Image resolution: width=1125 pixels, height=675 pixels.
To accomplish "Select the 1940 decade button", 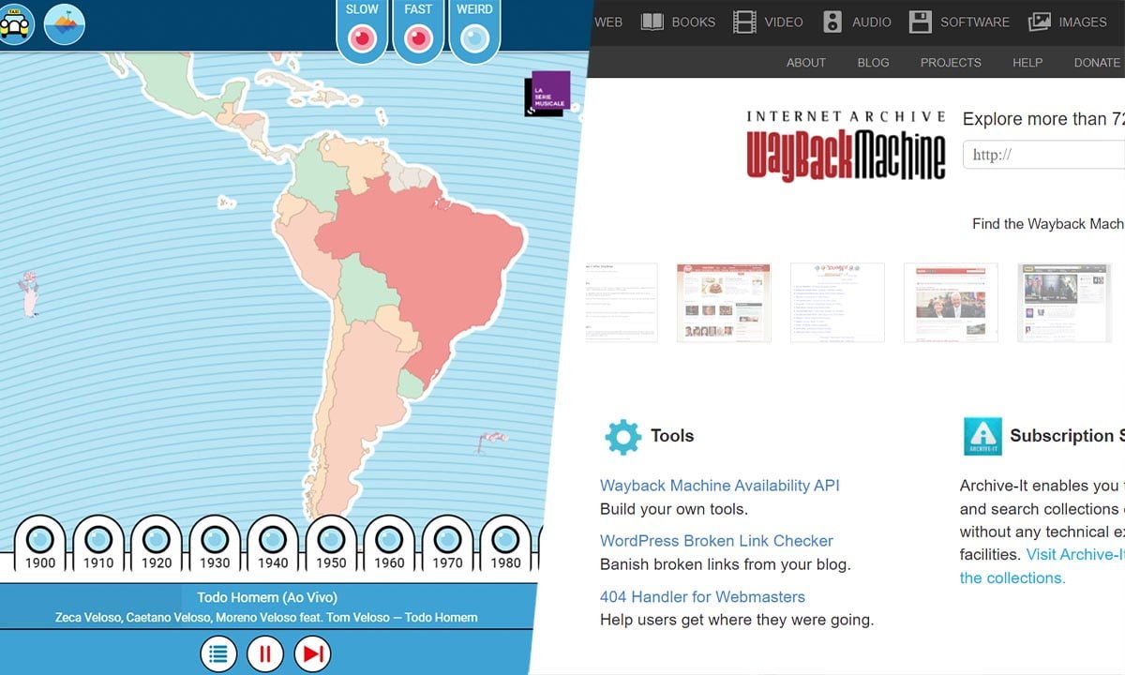I will click(x=273, y=544).
